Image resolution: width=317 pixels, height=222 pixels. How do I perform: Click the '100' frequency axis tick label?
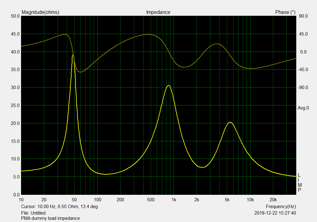98,200
